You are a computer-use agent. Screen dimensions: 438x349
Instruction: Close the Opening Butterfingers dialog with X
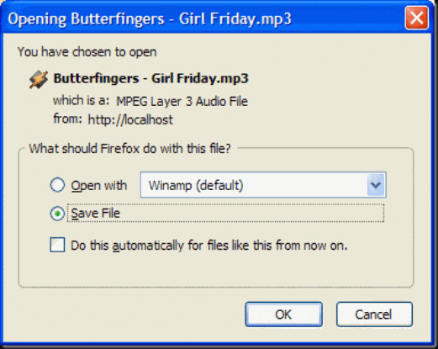point(416,19)
